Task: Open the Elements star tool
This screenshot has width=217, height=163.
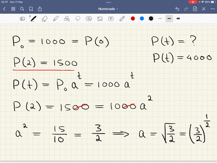Action: click(89, 19)
